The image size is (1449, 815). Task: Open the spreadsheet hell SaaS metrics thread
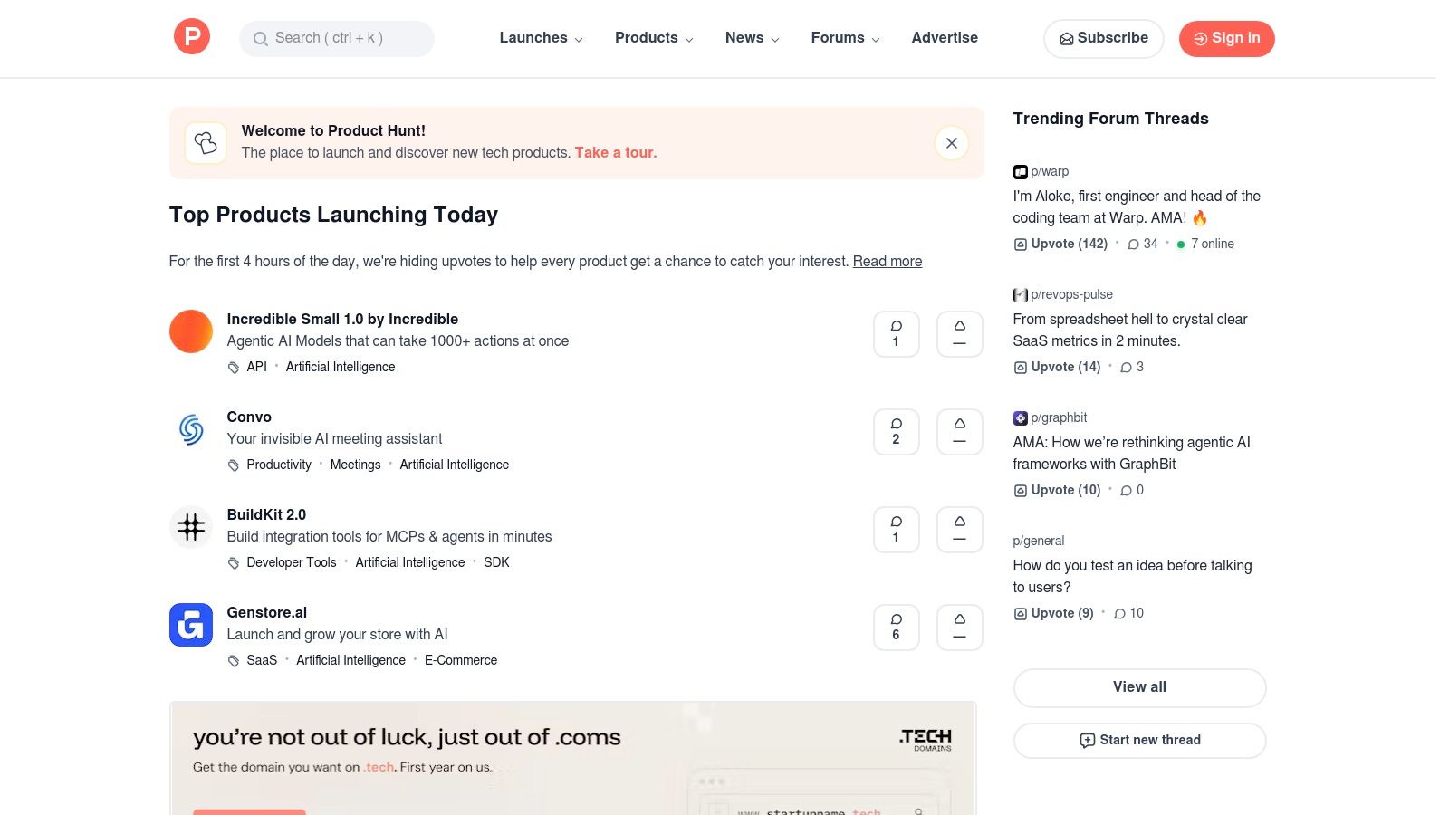tap(1130, 330)
